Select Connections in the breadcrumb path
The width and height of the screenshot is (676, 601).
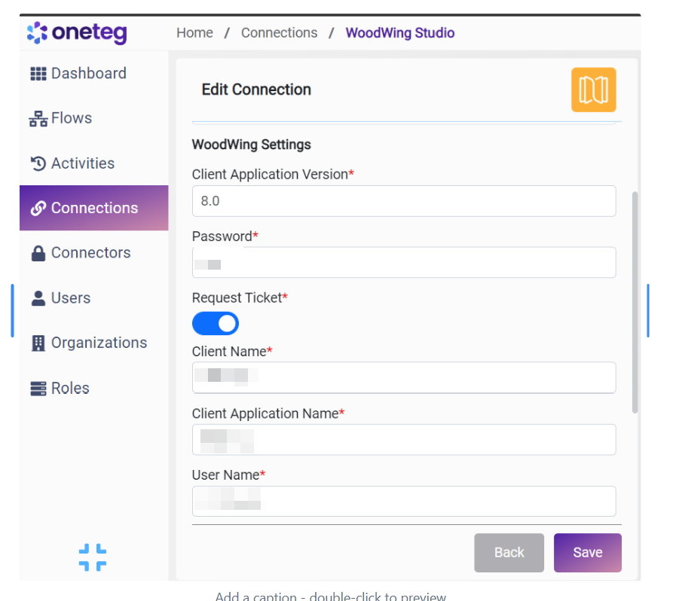coord(279,33)
